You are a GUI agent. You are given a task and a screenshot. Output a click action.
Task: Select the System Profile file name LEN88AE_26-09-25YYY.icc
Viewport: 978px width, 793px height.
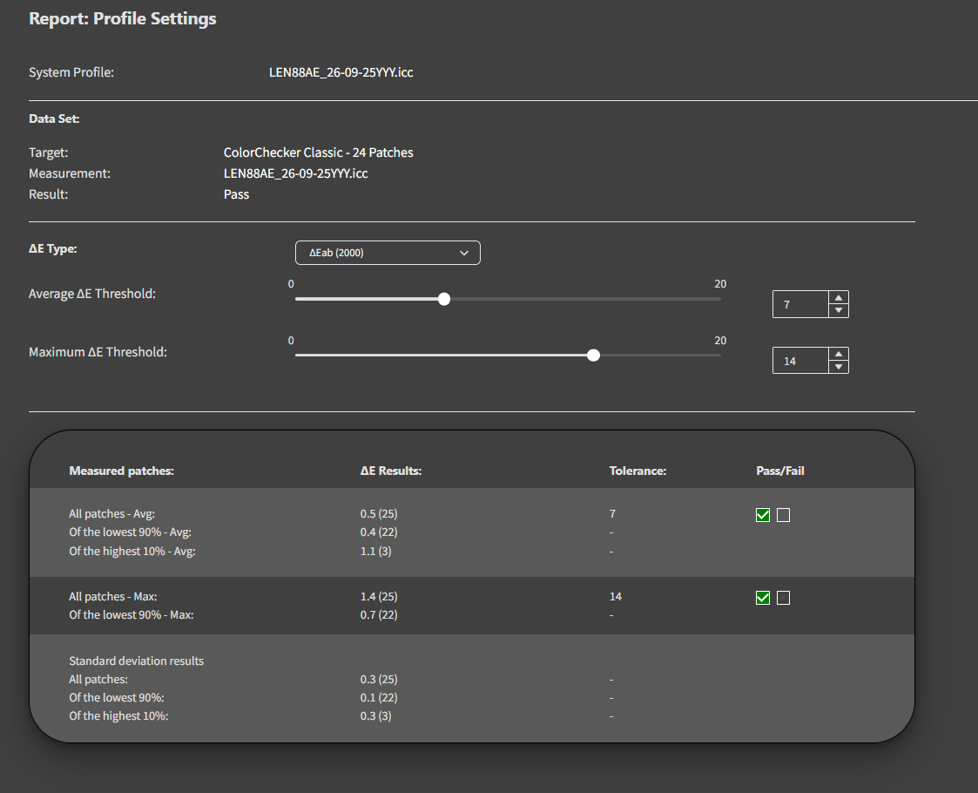[x=341, y=72]
